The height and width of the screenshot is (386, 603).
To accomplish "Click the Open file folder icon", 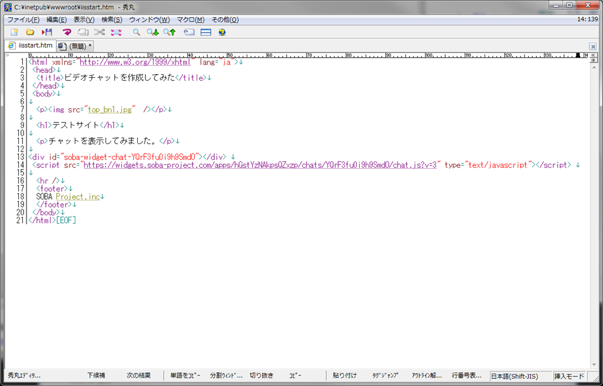I will (30, 32).
